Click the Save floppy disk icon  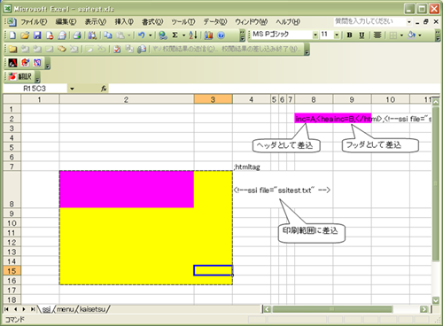[x=37, y=35]
